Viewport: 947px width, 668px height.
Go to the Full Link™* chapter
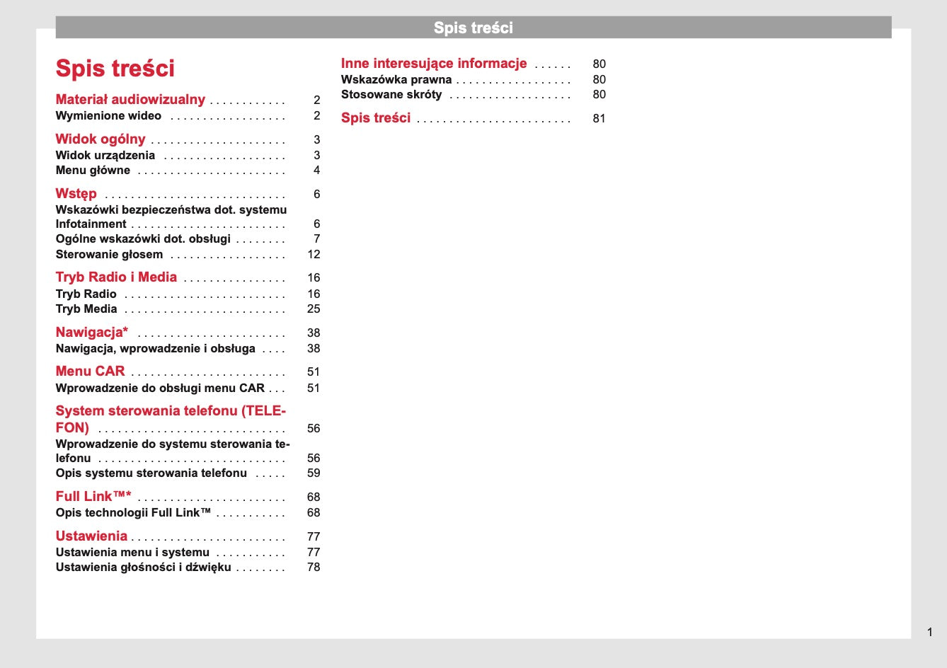93,497
